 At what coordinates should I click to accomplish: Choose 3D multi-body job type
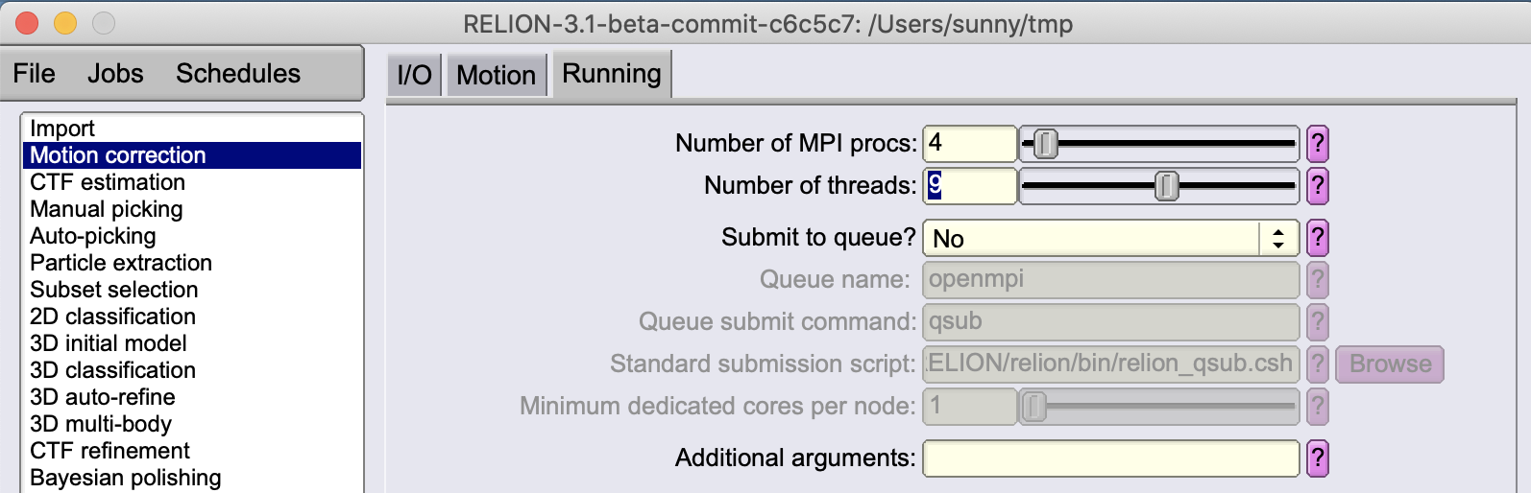192,424
